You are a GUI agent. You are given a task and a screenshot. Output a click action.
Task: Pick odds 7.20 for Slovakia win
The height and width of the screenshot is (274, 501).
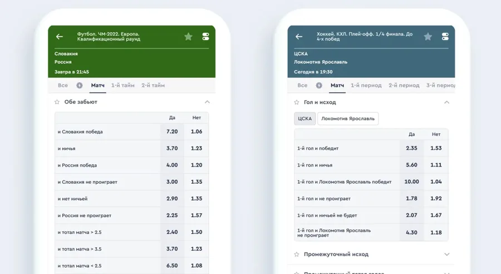tap(172, 132)
